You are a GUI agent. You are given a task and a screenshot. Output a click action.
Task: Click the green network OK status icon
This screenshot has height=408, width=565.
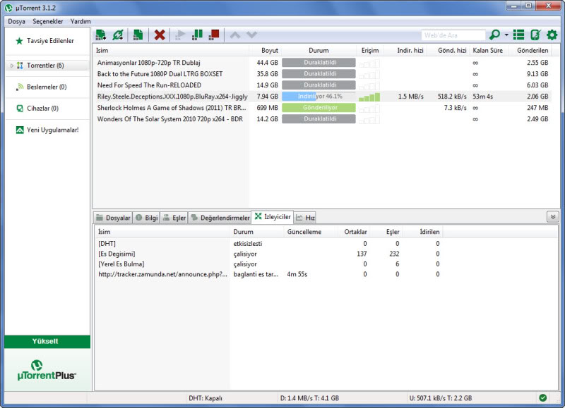(542, 398)
